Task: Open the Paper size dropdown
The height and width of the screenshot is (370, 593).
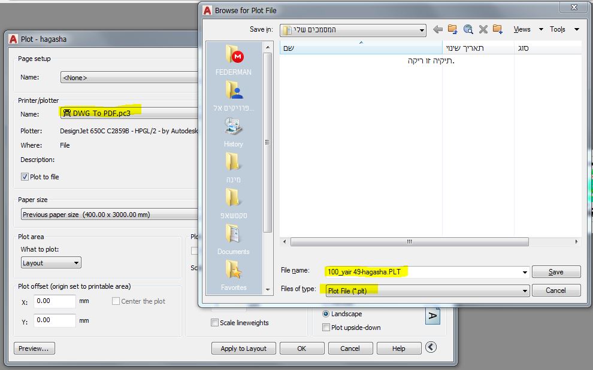Action: click(109, 215)
